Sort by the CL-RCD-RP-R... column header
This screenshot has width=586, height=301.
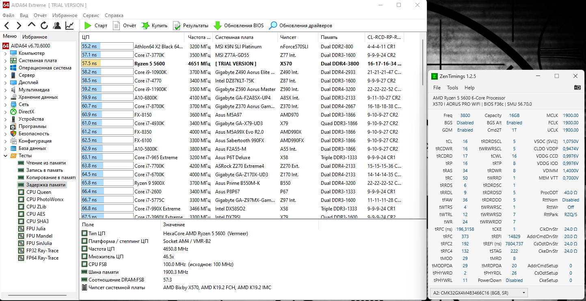tap(384, 37)
